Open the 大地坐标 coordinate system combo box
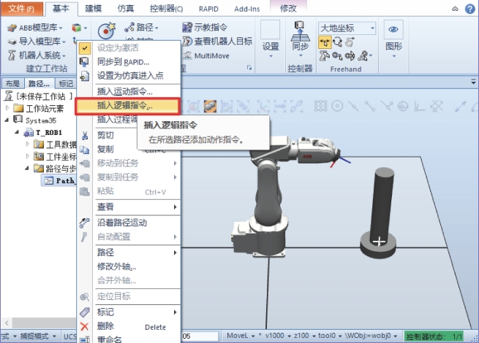 (347, 28)
